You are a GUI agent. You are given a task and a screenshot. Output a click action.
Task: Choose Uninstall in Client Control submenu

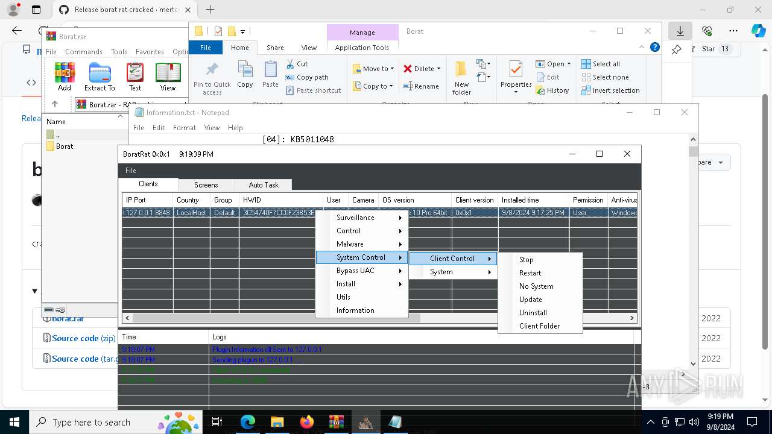pyautogui.click(x=540, y=313)
